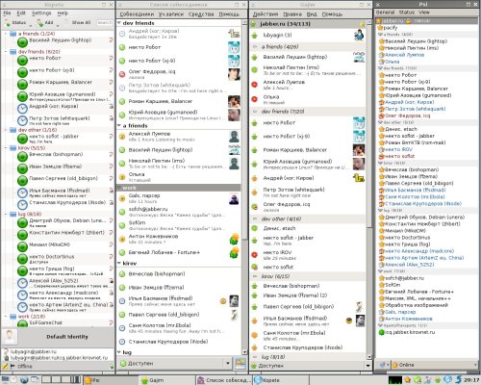This screenshot has height=385, width=481.
Task: Collapse the 'dev friends' group in Kopete
Action: click(x=6, y=51)
